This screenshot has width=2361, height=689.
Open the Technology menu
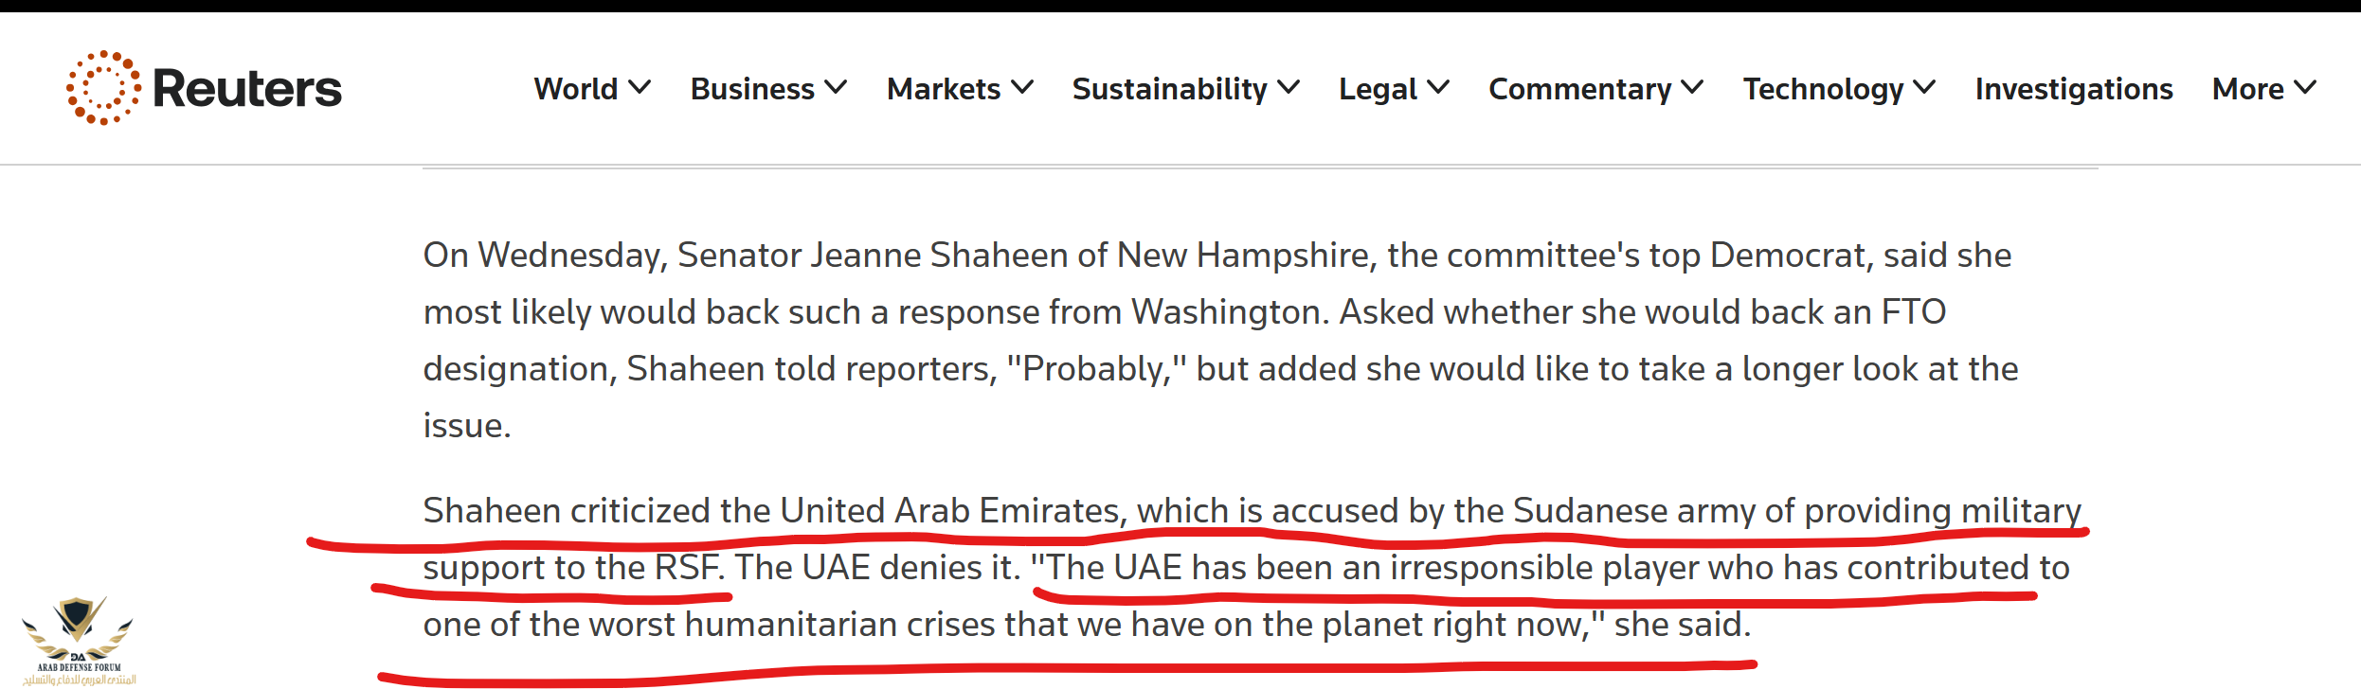(1823, 89)
